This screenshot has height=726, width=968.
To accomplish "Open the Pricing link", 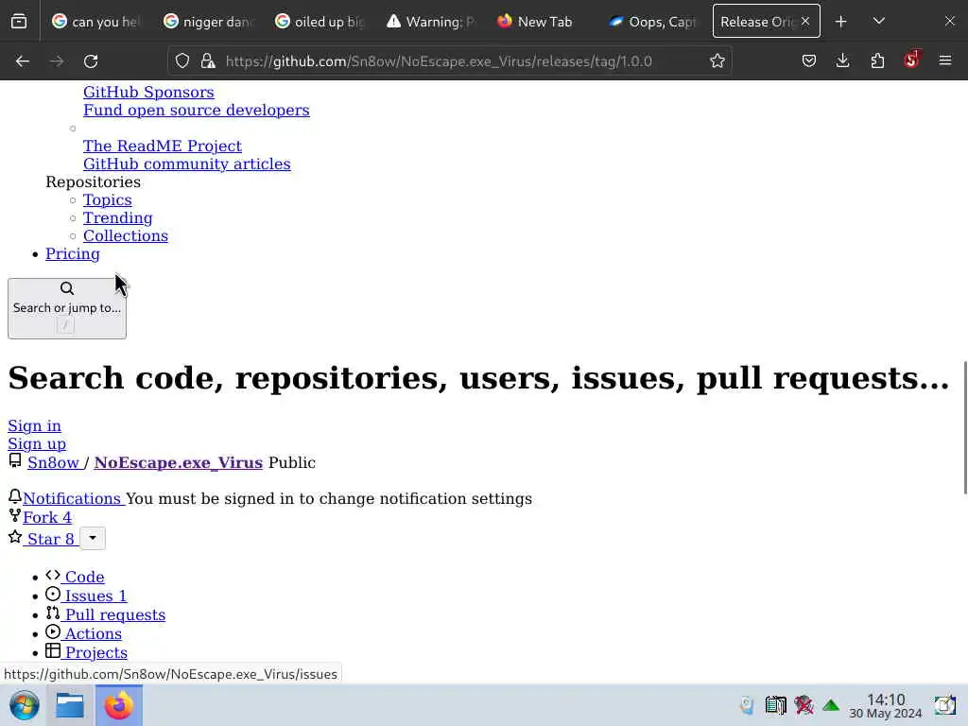I will [x=72, y=253].
